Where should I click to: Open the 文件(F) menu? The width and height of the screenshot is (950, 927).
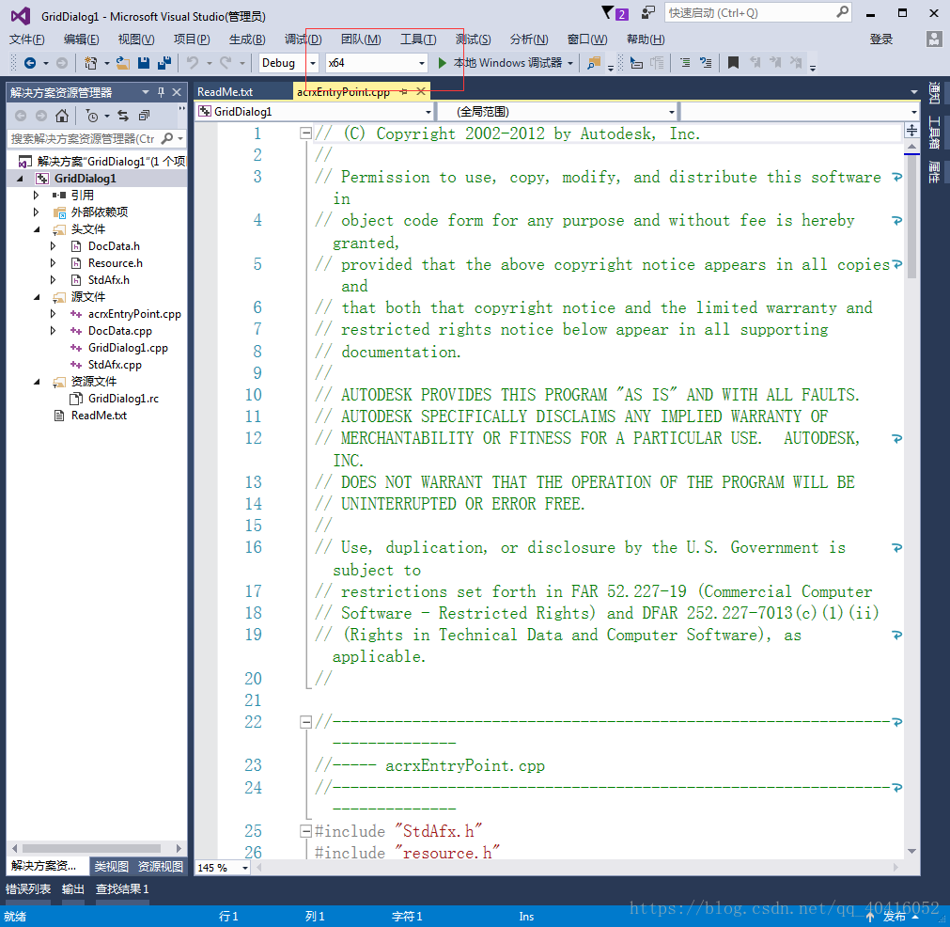tap(26, 39)
